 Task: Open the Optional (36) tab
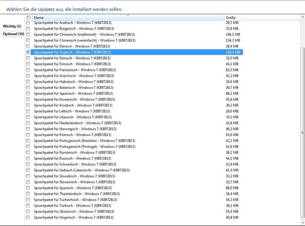coord(13,34)
